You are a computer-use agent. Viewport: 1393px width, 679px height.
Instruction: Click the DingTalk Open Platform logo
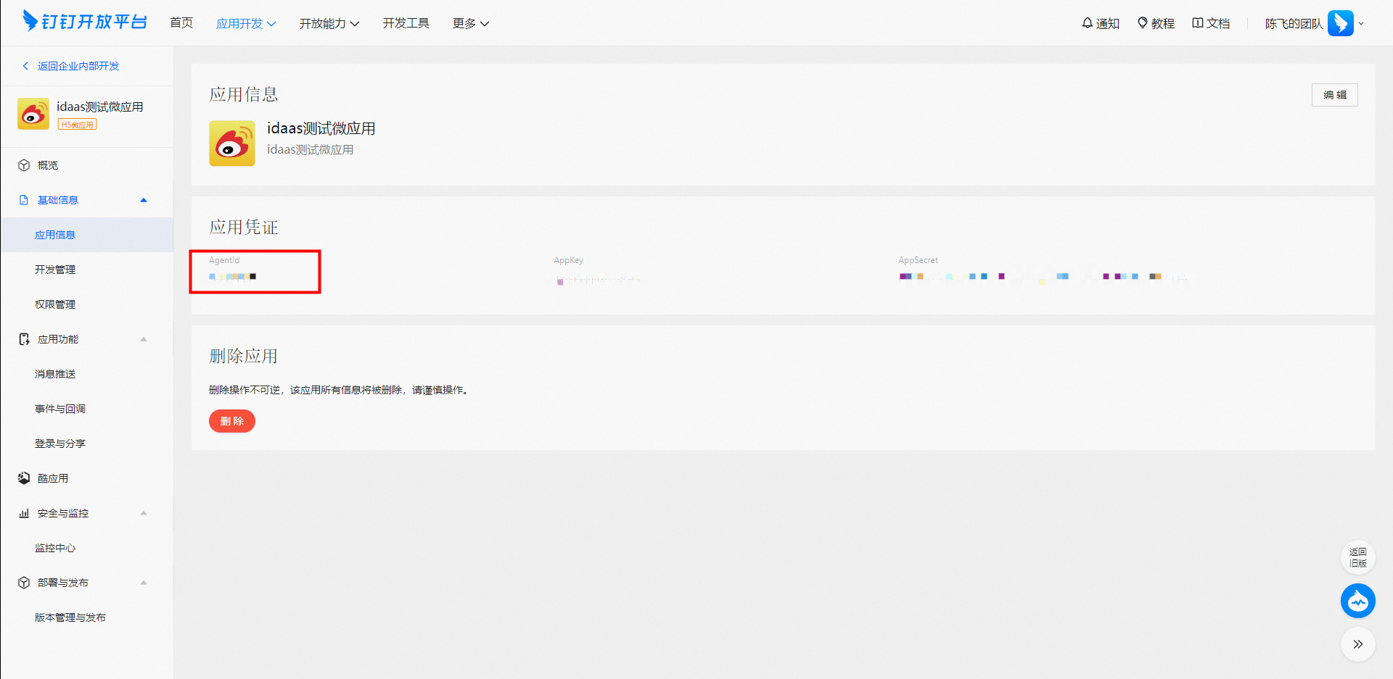[85, 22]
